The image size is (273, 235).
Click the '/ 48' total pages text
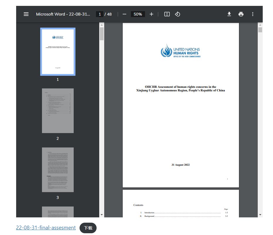pos(108,14)
